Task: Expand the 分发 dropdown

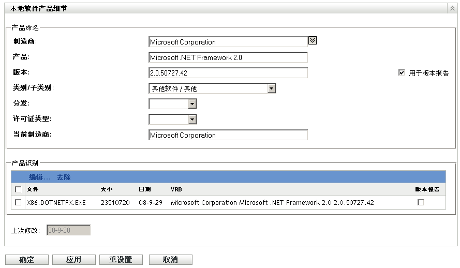Action: click(x=173, y=103)
